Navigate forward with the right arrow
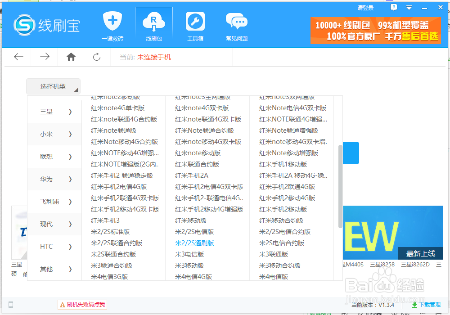Image resolution: width=450 pixels, height=315 pixels. pos(44,56)
